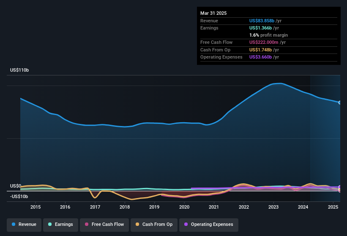This screenshot has width=347, height=236.
Task: Click the 2015 x-axis label
Action: coord(36,207)
